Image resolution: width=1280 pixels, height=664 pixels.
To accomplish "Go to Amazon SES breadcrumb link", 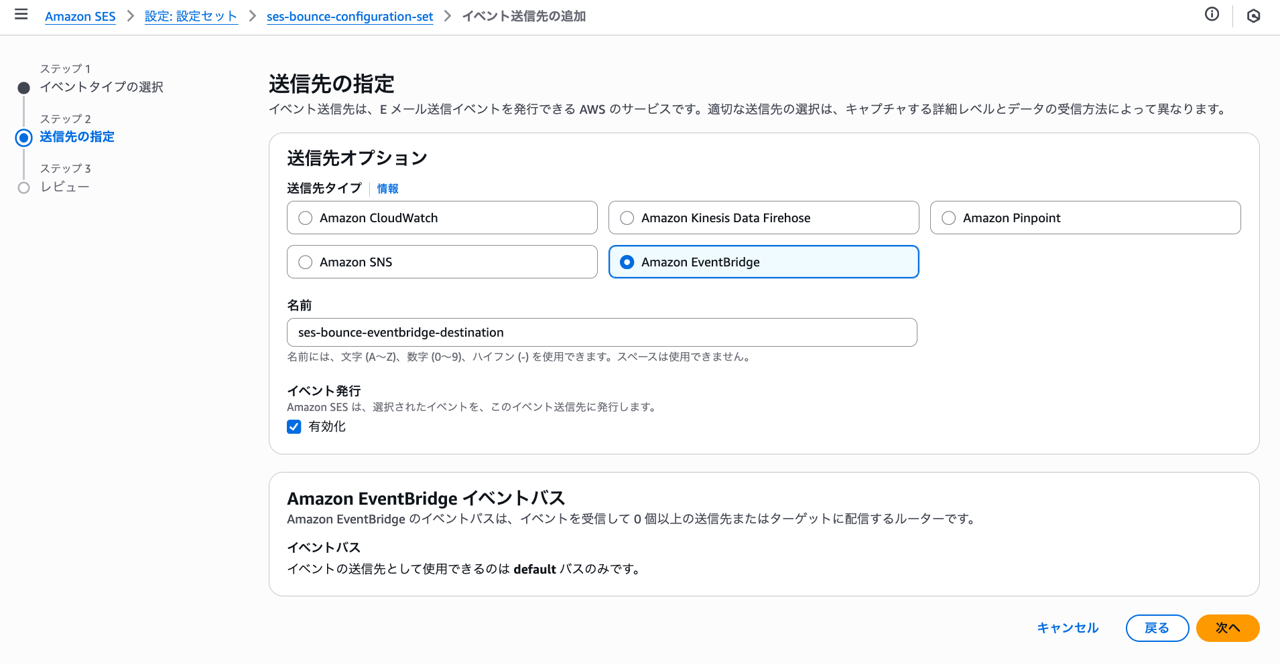I will (x=80, y=16).
